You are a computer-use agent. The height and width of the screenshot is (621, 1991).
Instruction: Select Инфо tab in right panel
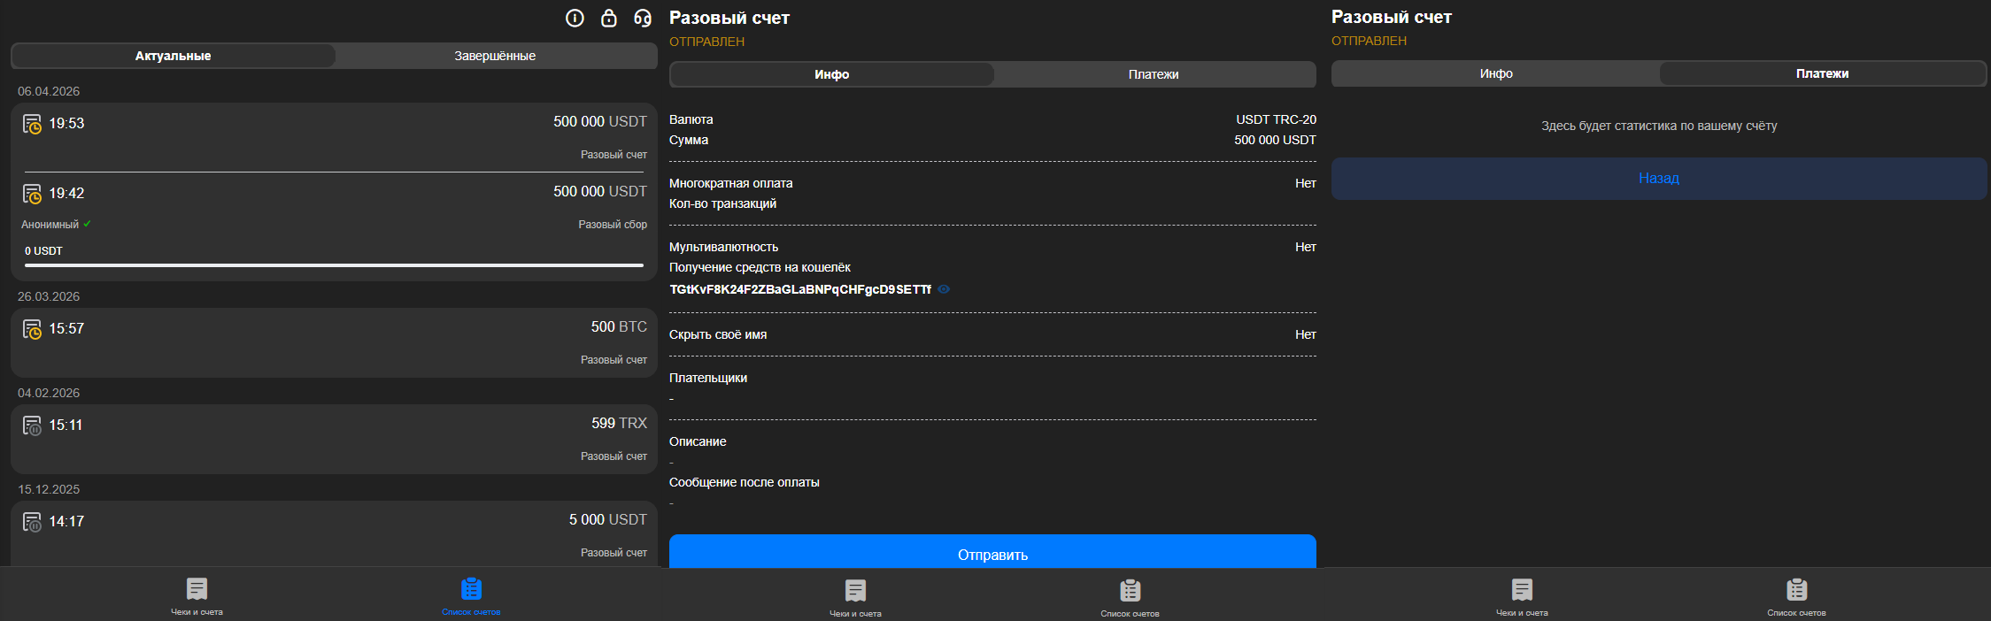tap(1496, 73)
